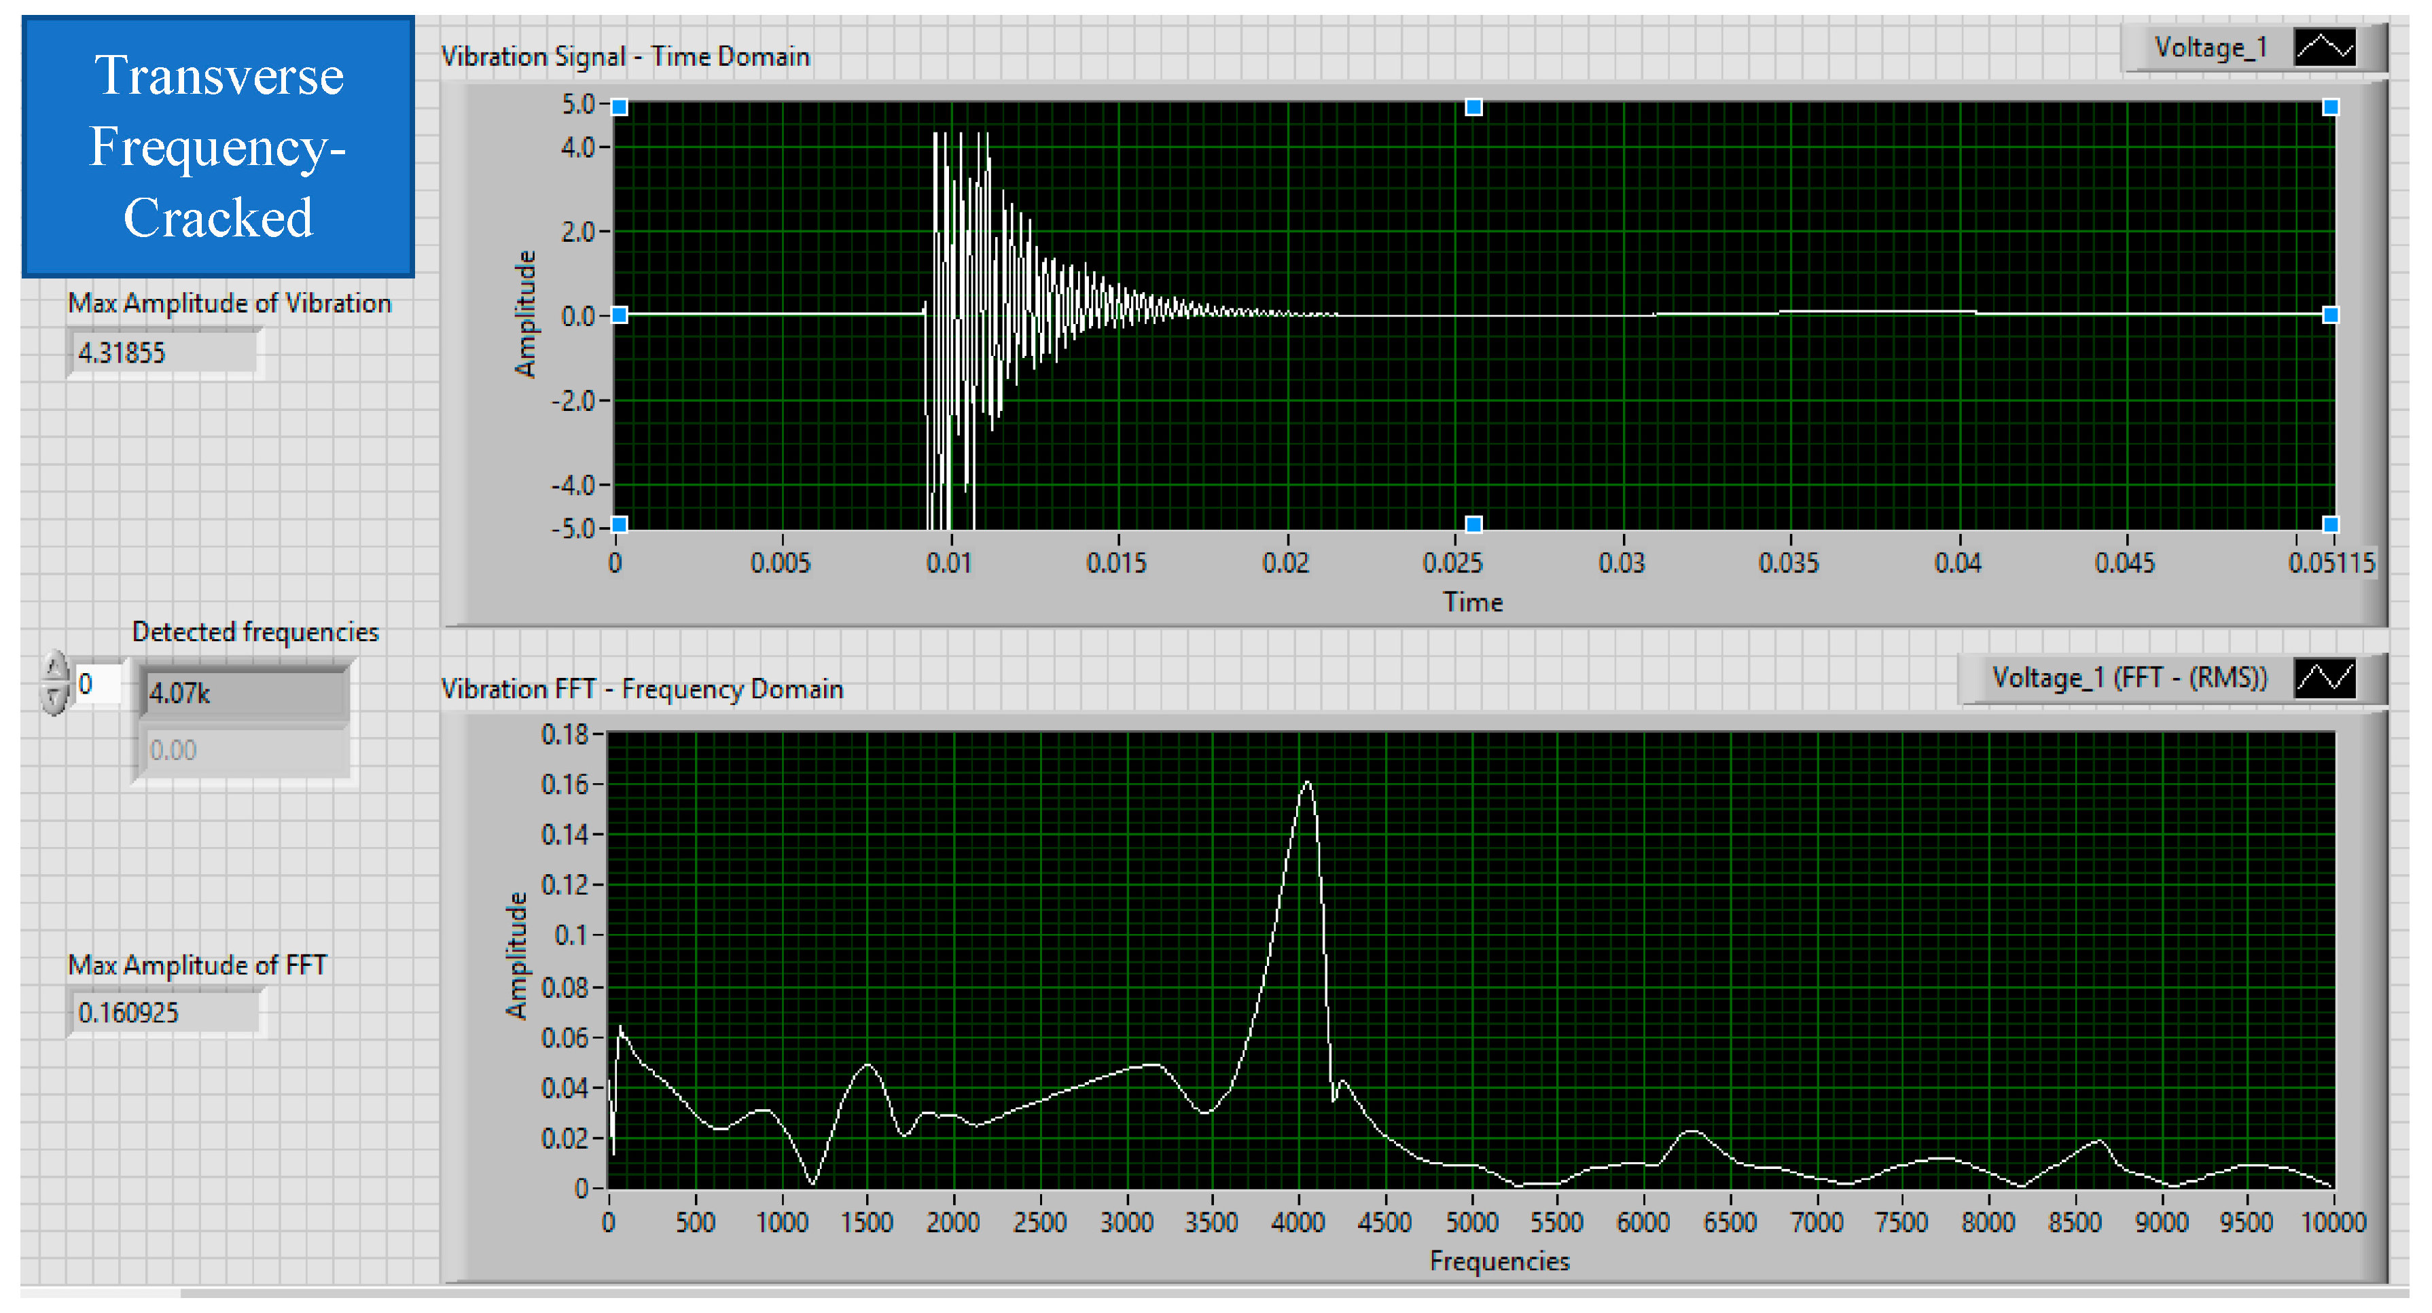
Task: Click the Voltage_1 legend label text
Action: click(x=2209, y=47)
